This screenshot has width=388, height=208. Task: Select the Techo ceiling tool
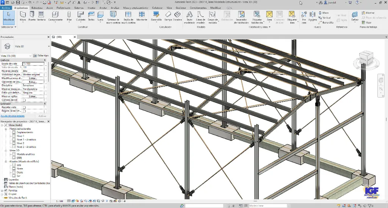pos(91,16)
